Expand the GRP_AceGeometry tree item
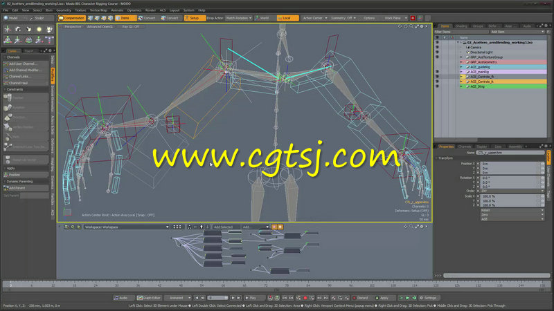554x311 pixels. 461,62
